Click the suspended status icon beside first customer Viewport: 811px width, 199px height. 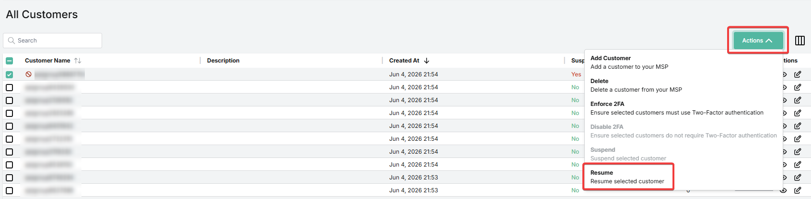click(x=29, y=74)
